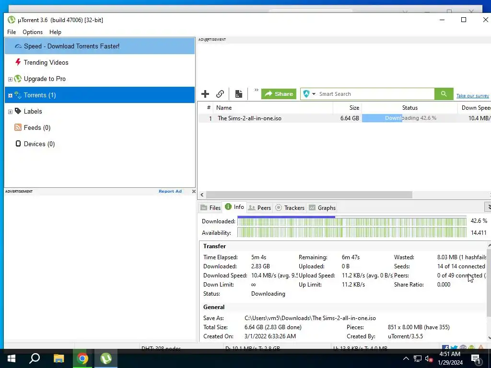This screenshot has height=368, width=491.
Task: Click the 6.64 GB size cell
Action: coord(350,118)
